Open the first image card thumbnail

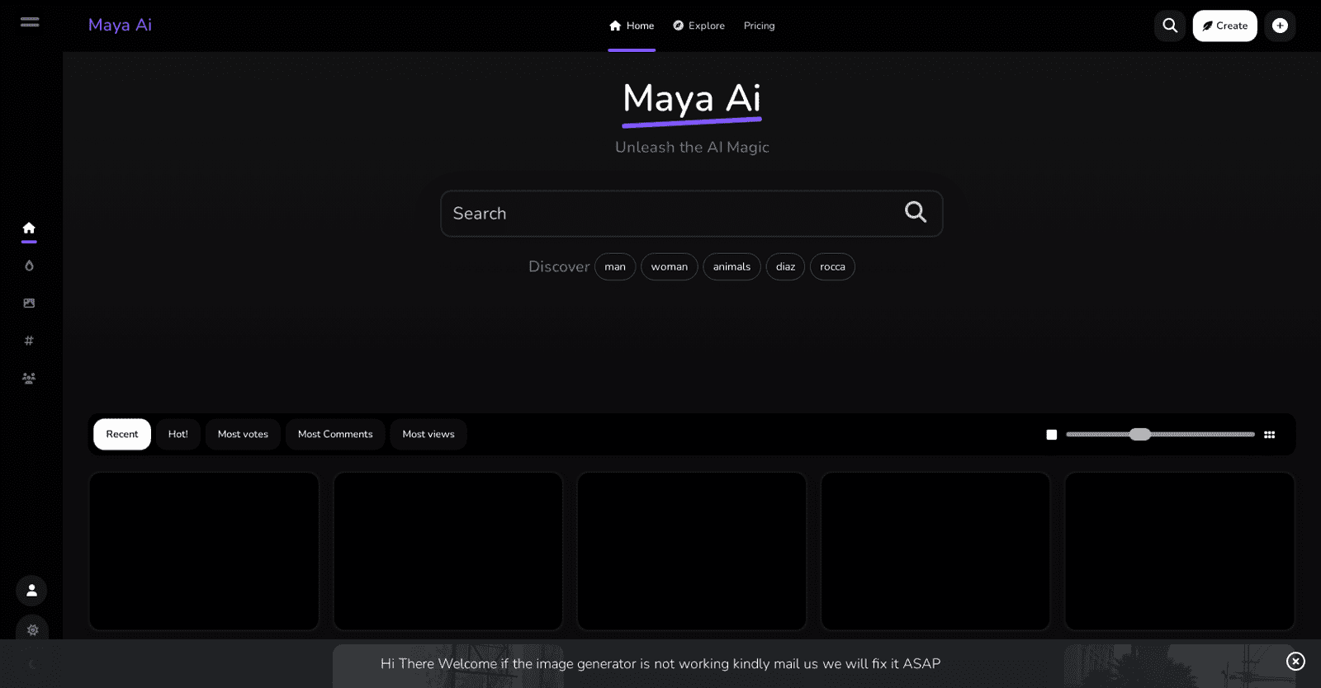204,551
